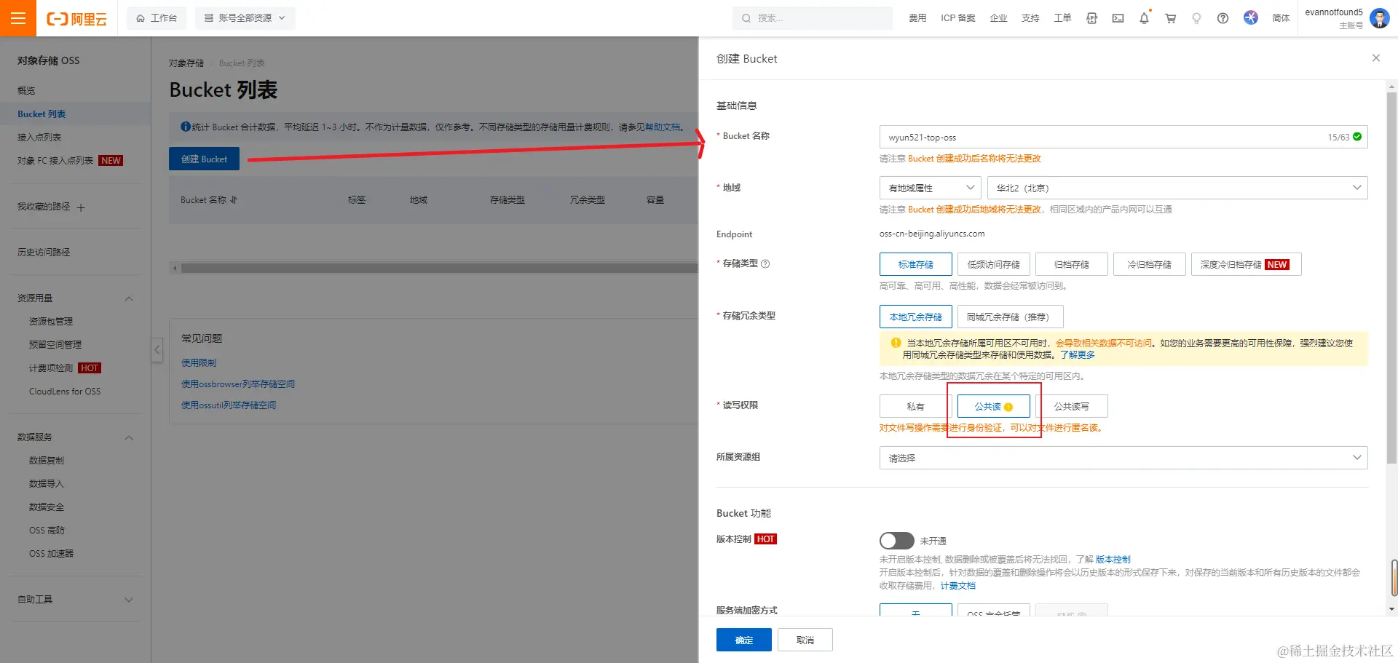Viewport: 1398px width, 663px height.
Task: Click the lightbulb suggestions icon
Action: tap(1196, 18)
